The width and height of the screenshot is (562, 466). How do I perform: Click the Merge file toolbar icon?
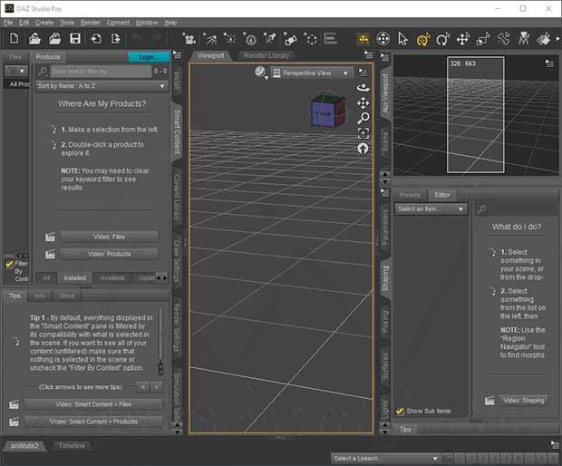point(54,38)
